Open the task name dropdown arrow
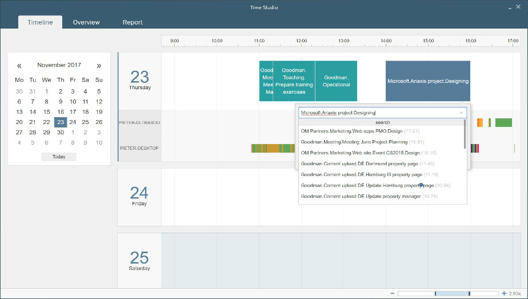The height and width of the screenshot is (299, 528). (461, 113)
